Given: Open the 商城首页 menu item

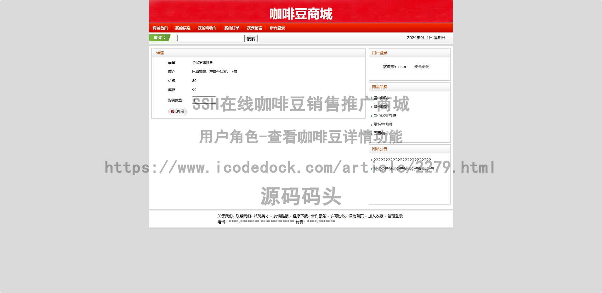Looking at the screenshot, I should coord(160,28).
